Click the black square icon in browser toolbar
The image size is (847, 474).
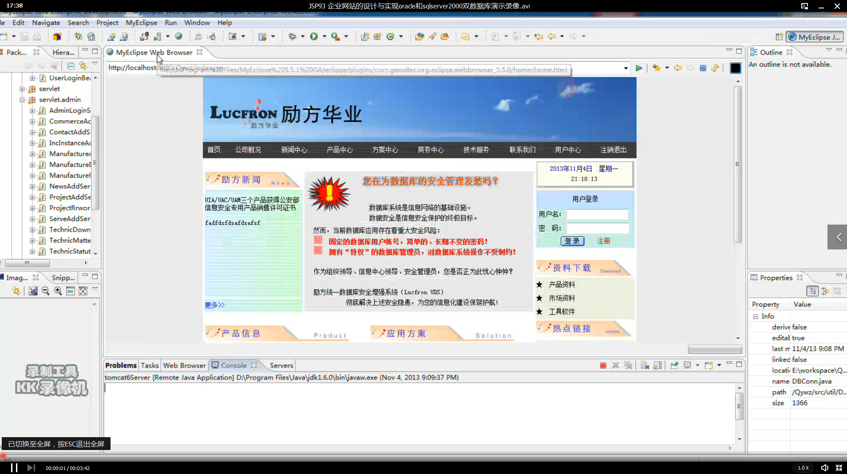(x=736, y=68)
